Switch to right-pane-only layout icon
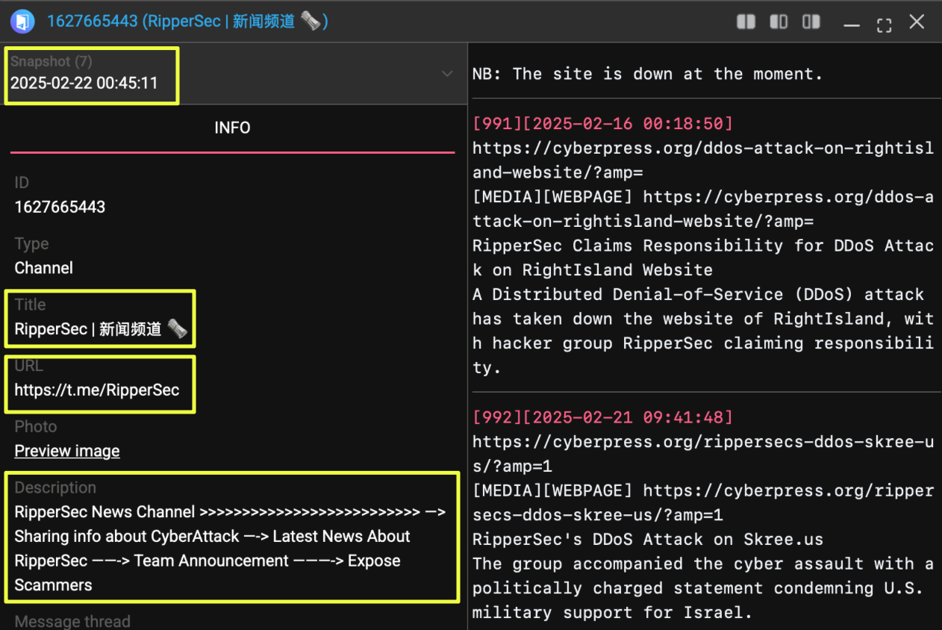 tap(811, 22)
